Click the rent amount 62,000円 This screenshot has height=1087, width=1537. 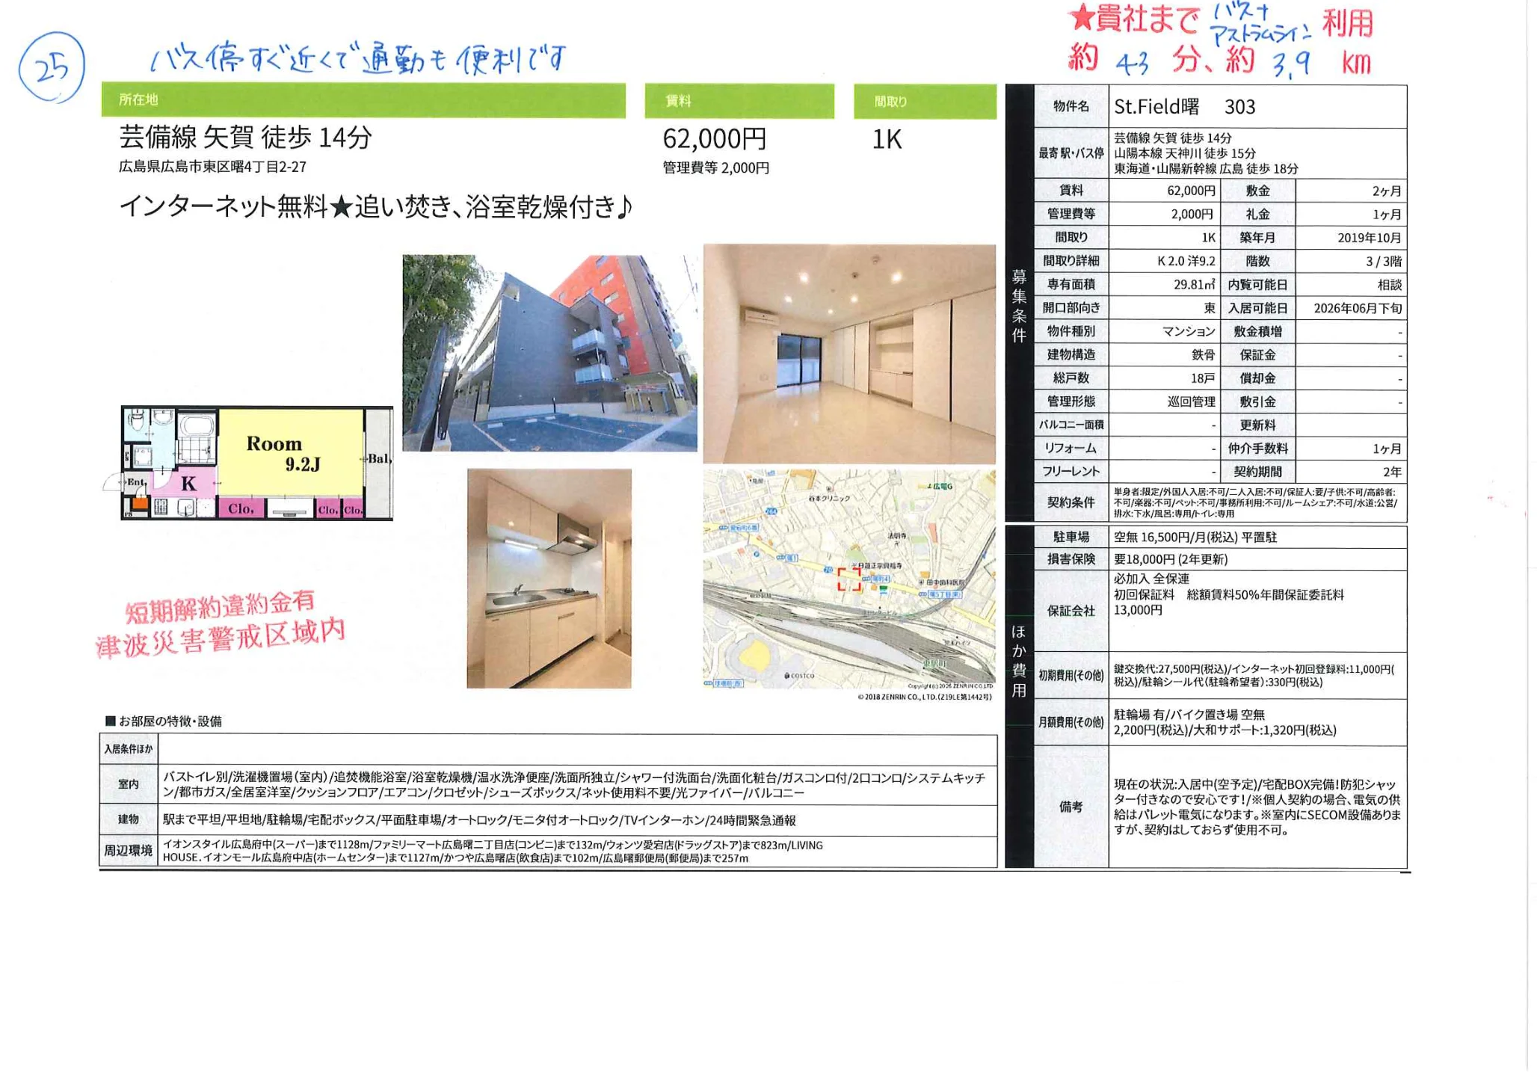point(715,139)
